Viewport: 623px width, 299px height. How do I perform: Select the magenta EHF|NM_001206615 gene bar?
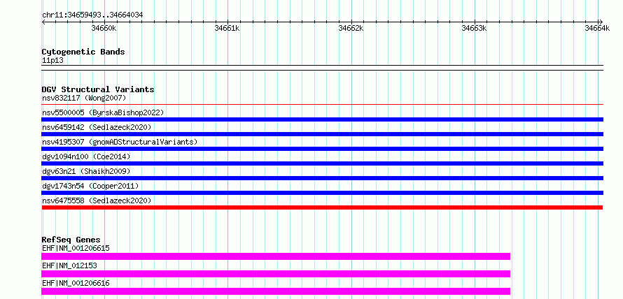pyautogui.click(x=276, y=256)
